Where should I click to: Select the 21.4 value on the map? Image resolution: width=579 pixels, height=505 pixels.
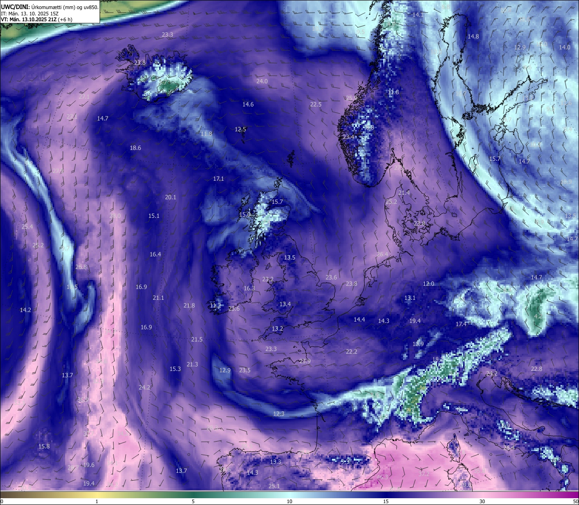(404, 192)
